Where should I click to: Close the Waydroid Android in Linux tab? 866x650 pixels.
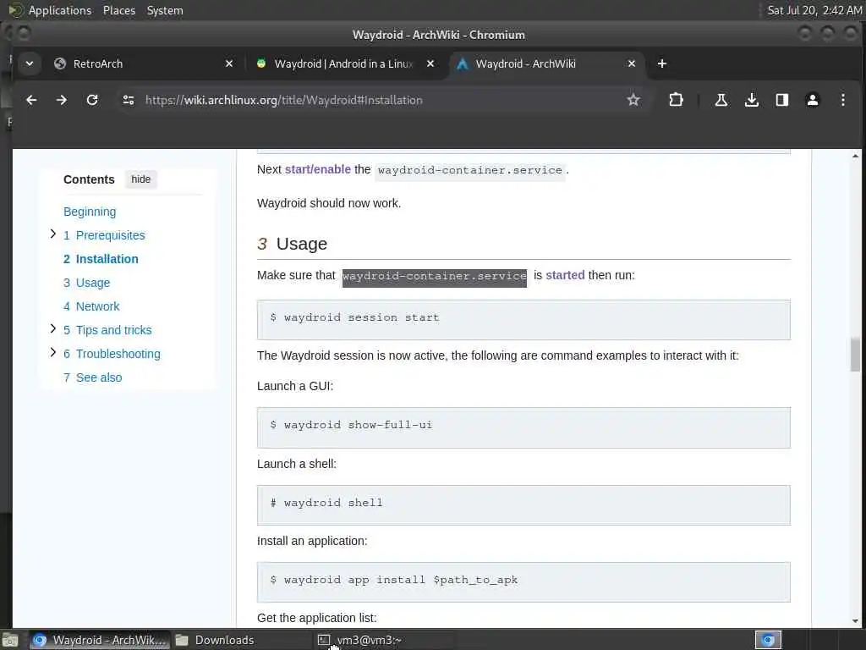pos(430,63)
